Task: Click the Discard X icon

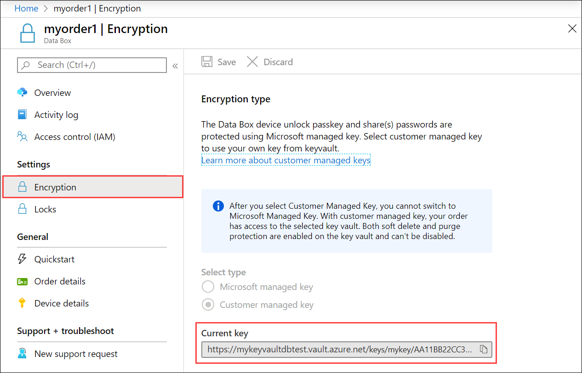Action: coord(252,62)
